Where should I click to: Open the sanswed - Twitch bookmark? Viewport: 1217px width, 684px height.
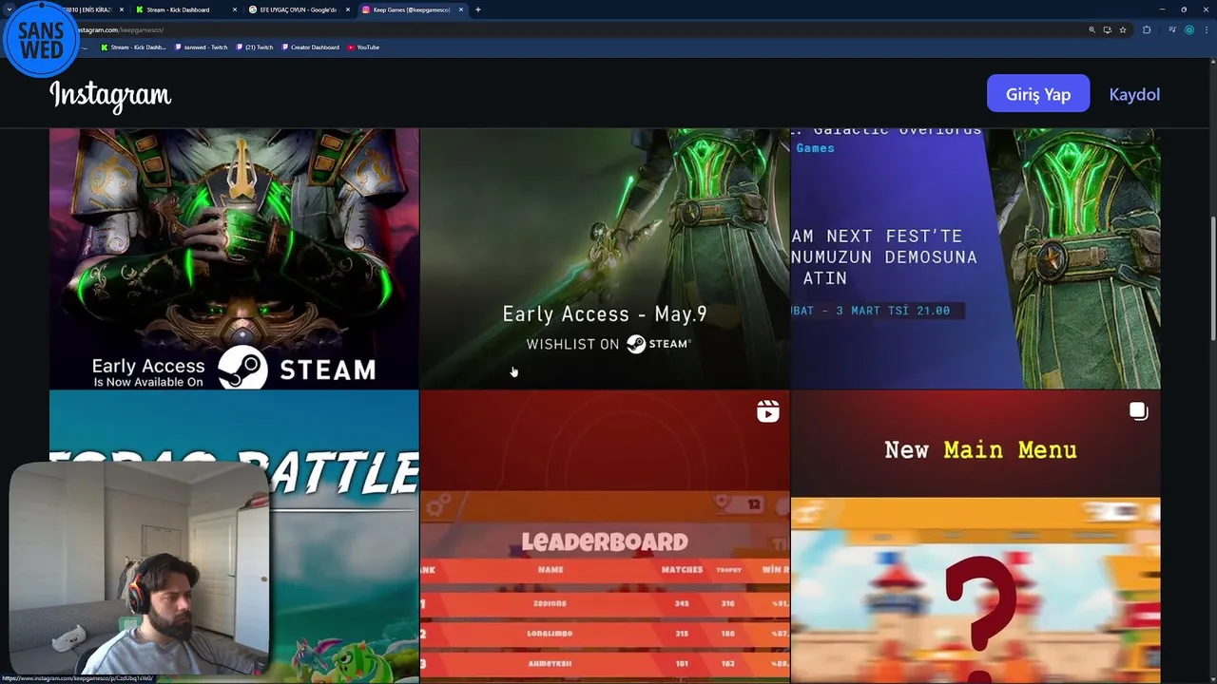pos(202,47)
